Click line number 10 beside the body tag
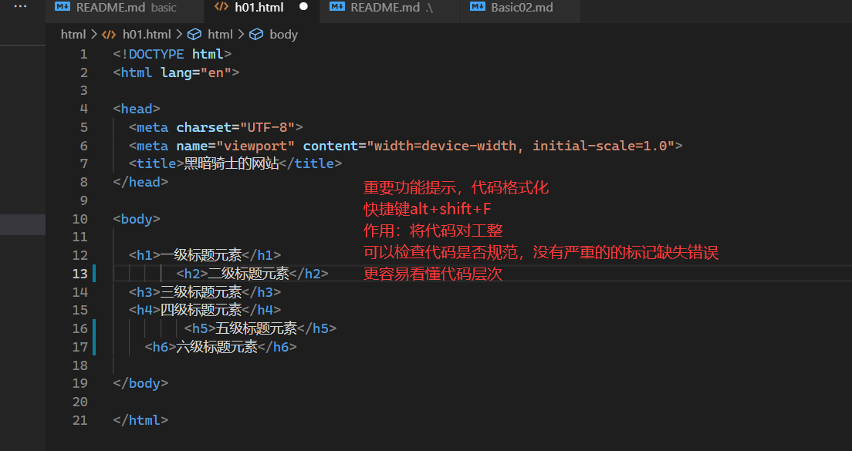The height and width of the screenshot is (451, 852). [79, 219]
